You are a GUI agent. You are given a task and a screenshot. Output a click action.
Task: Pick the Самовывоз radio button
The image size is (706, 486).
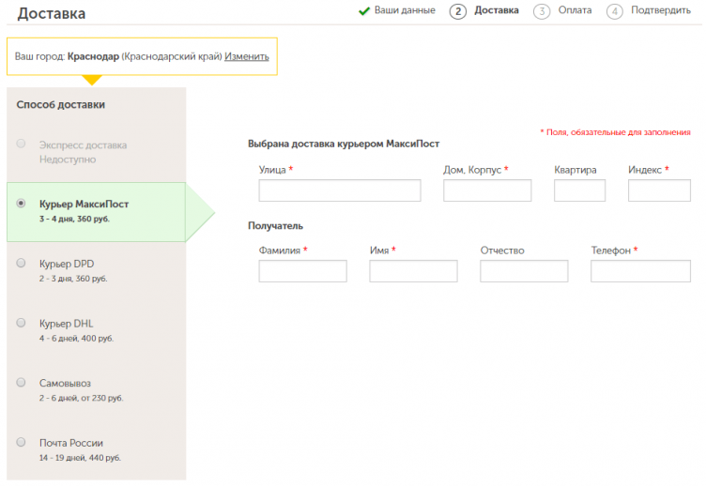coord(22,383)
